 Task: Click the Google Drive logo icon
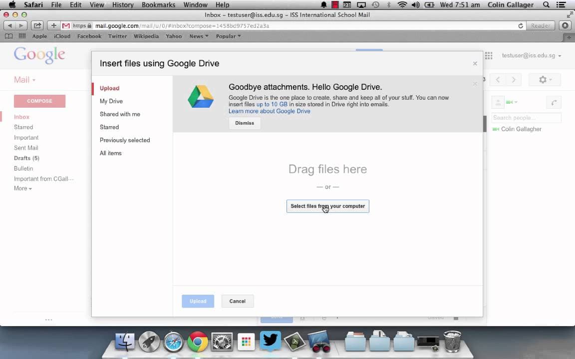point(201,97)
